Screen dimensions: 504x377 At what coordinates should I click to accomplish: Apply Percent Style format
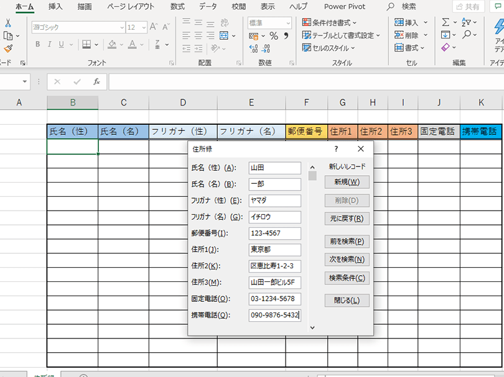pyautogui.click(x=274, y=36)
